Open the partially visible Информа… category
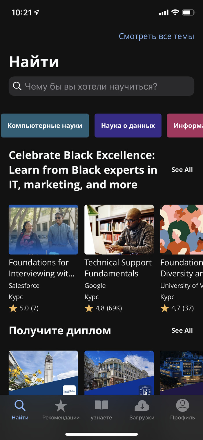Image resolution: width=203 pixels, height=440 pixels. click(x=186, y=126)
